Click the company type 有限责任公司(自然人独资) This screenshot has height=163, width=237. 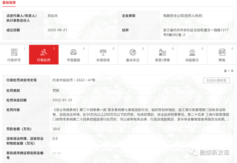pos(183,16)
